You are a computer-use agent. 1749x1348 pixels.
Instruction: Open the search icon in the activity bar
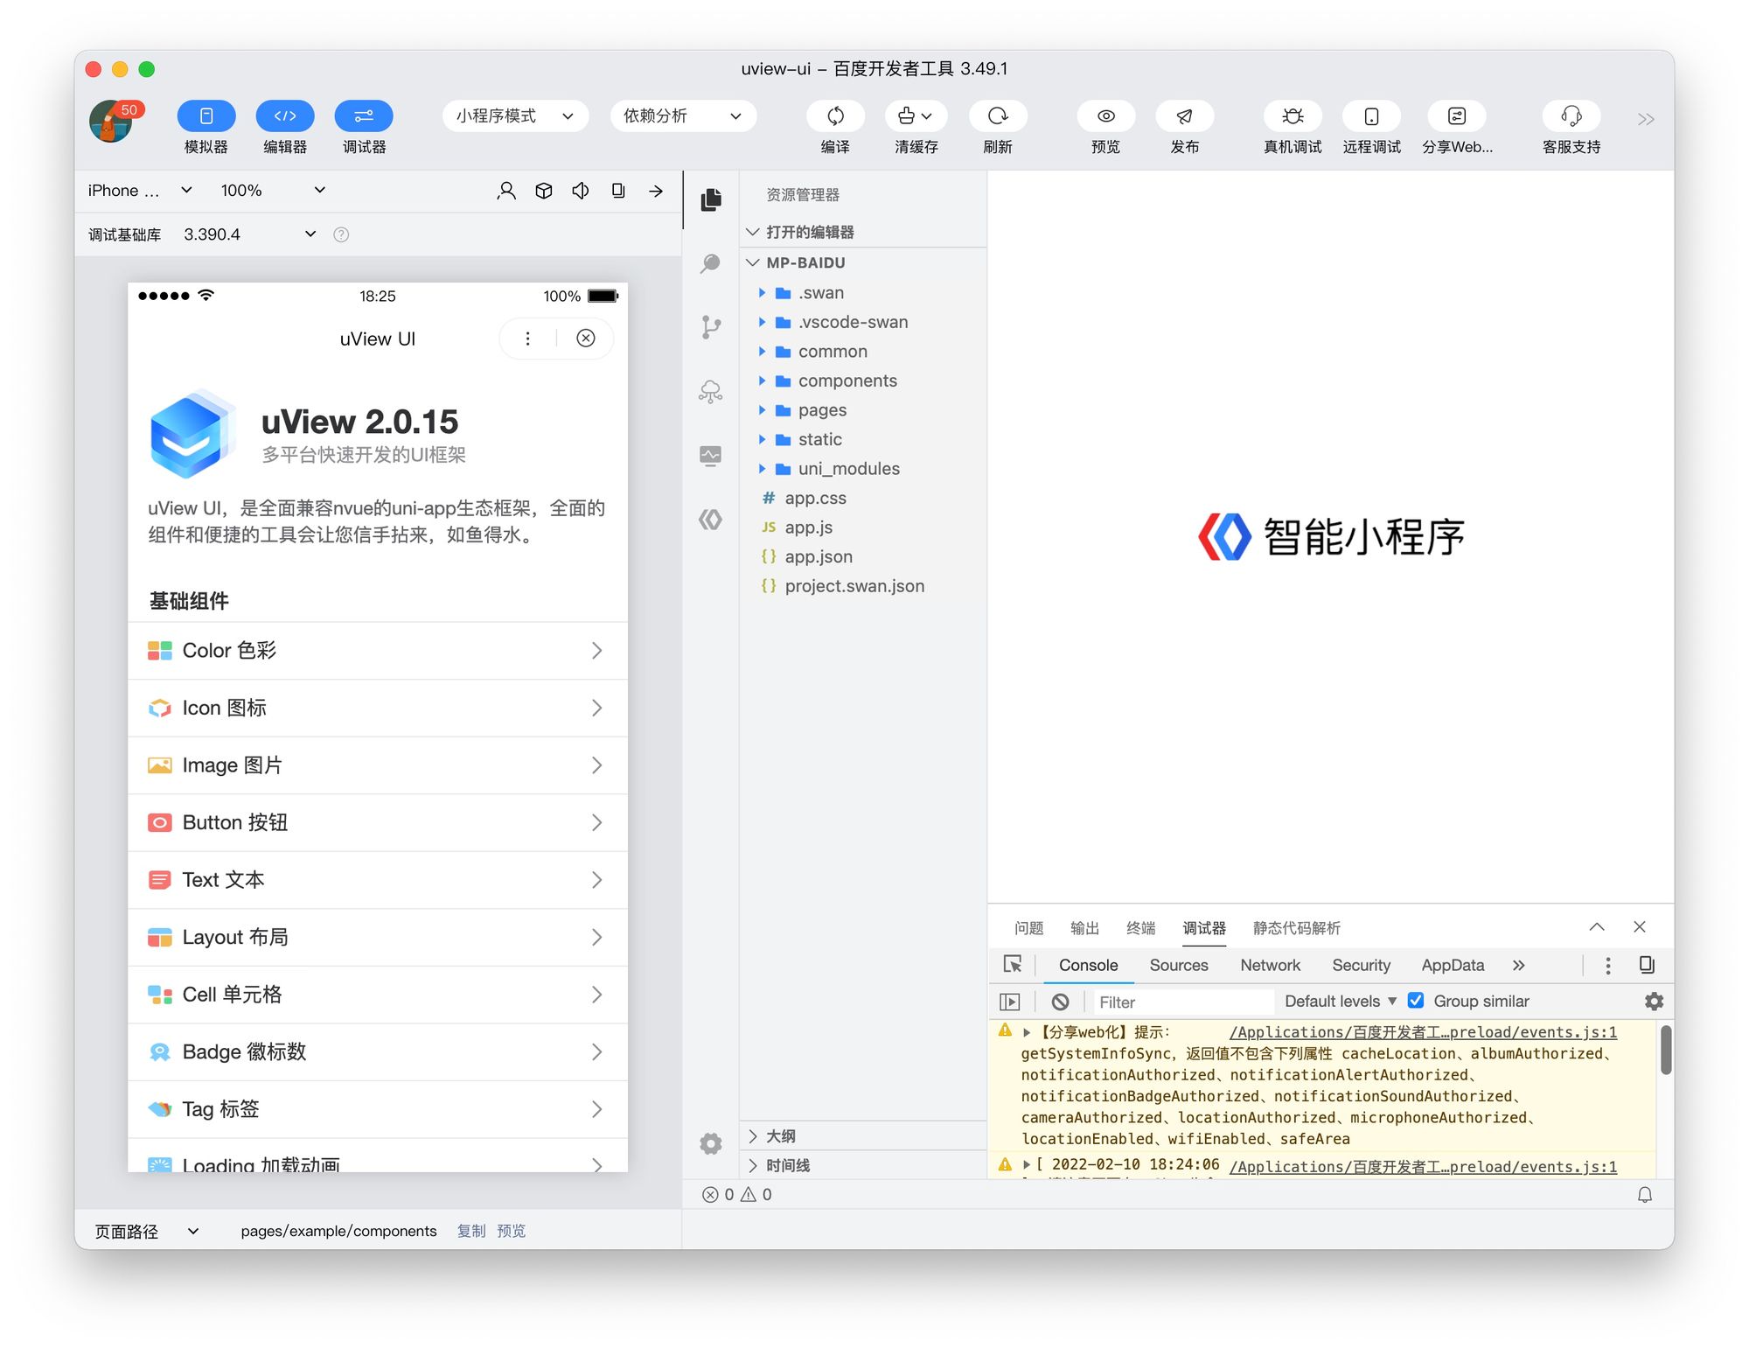pyautogui.click(x=711, y=263)
